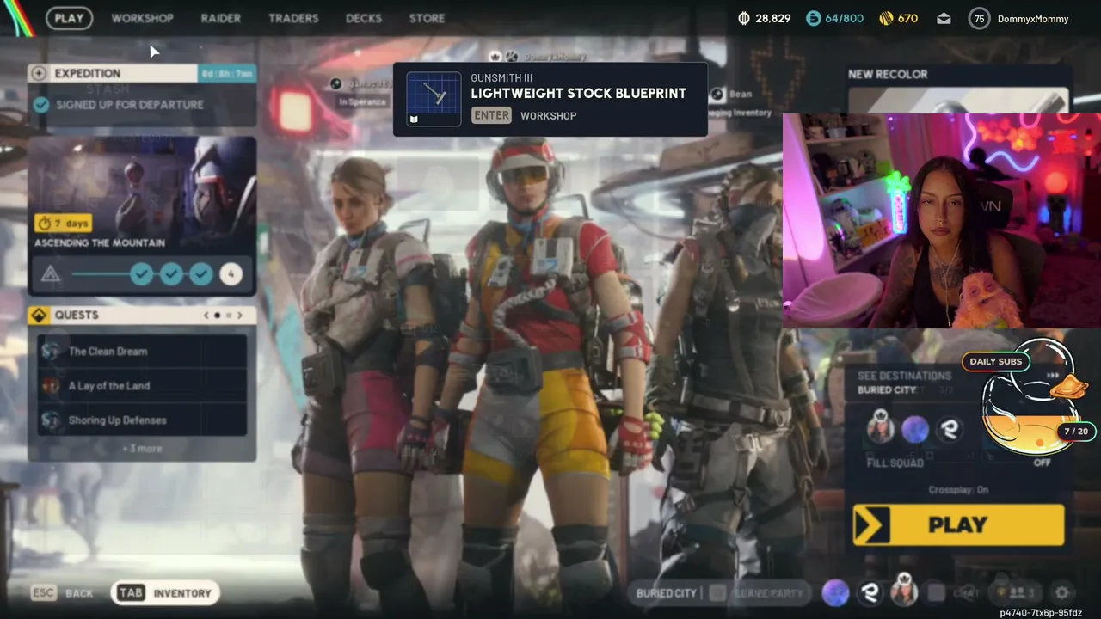
Task: Open the PLAY tab in the top navigation
Action: [x=70, y=18]
